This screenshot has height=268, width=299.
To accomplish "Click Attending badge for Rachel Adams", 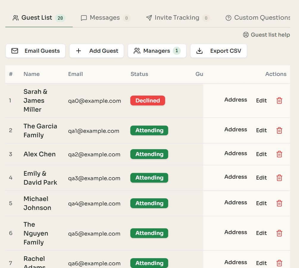I will pos(149,263).
